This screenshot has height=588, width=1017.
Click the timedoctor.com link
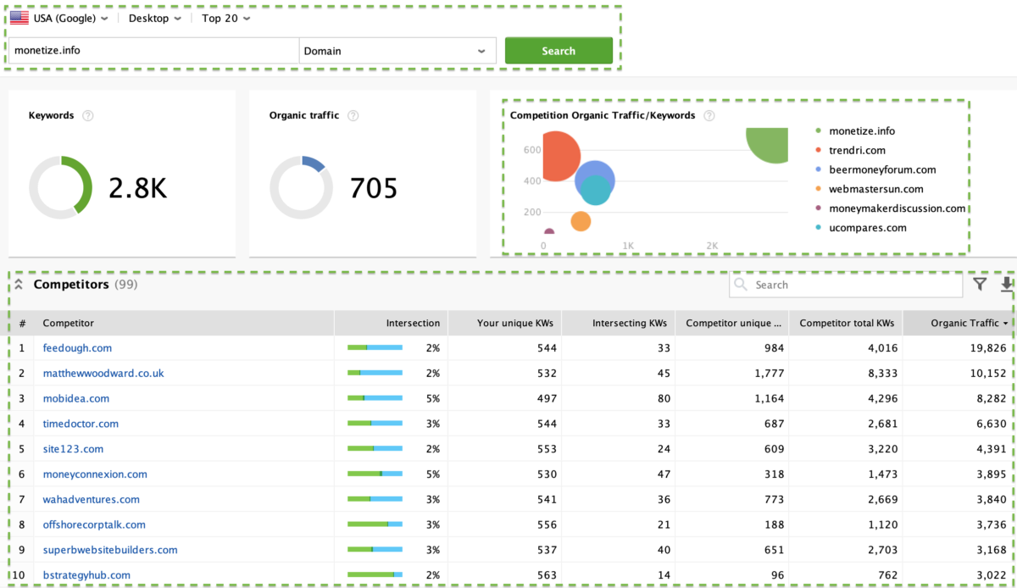[81, 424]
